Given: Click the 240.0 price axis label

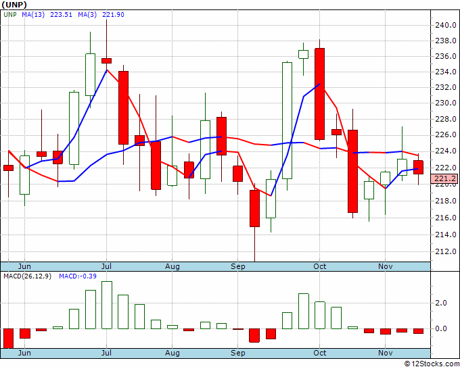Looking at the screenshot, I should tap(445, 25).
